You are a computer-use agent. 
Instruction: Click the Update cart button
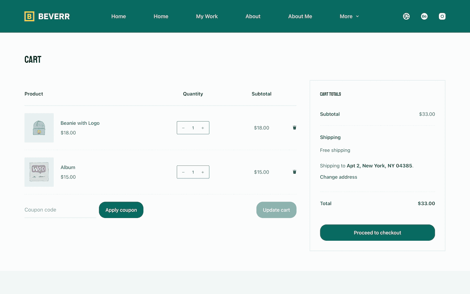click(x=276, y=210)
